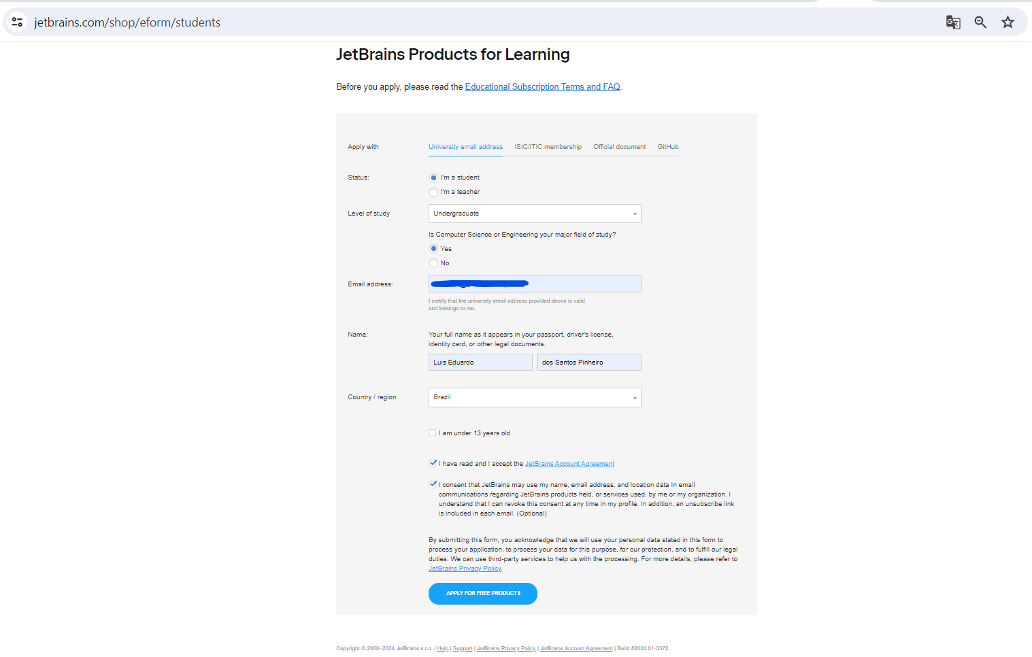The image size is (1032, 657).
Task: Click the Country / region label
Action: (x=372, y=397)
